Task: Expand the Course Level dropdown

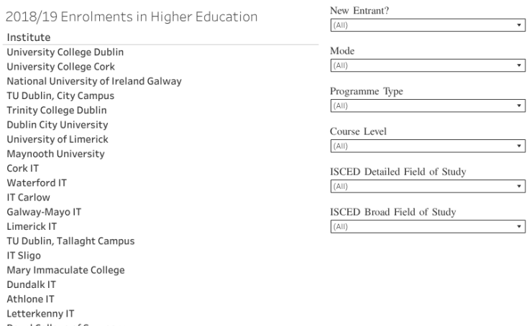Action: (x=427, y=146)
